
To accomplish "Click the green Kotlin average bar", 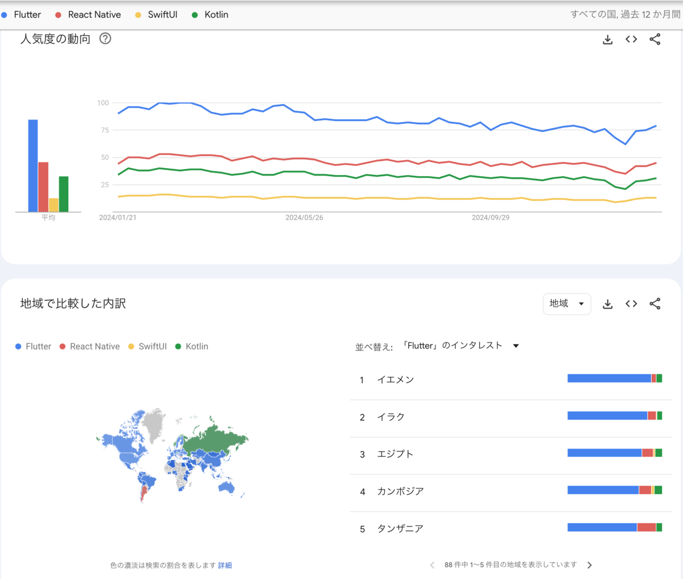I will coord(64,194).
